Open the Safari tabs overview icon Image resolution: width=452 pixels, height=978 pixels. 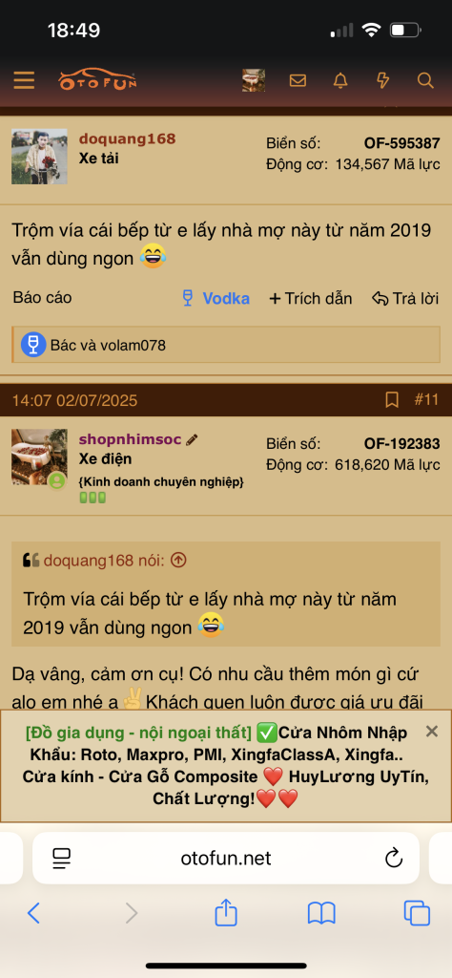(417, 913)
